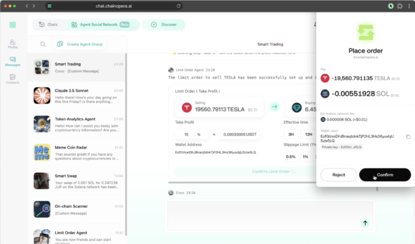Select the 12H effective time option

tap(309, 134)
